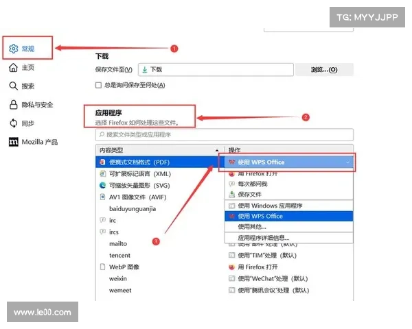Click the 搜索文件类型或应用程序 search field
The width and height of the screenshot is (412, 329).
click(224, 134)
